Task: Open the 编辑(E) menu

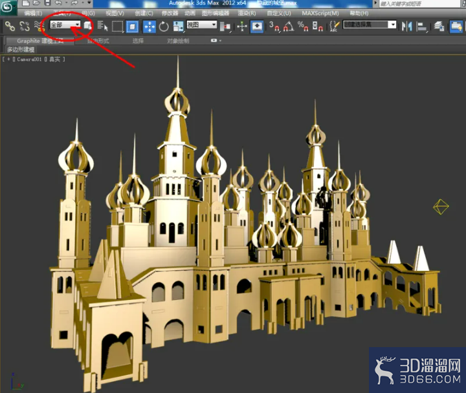Action: [x=33, y=14]
